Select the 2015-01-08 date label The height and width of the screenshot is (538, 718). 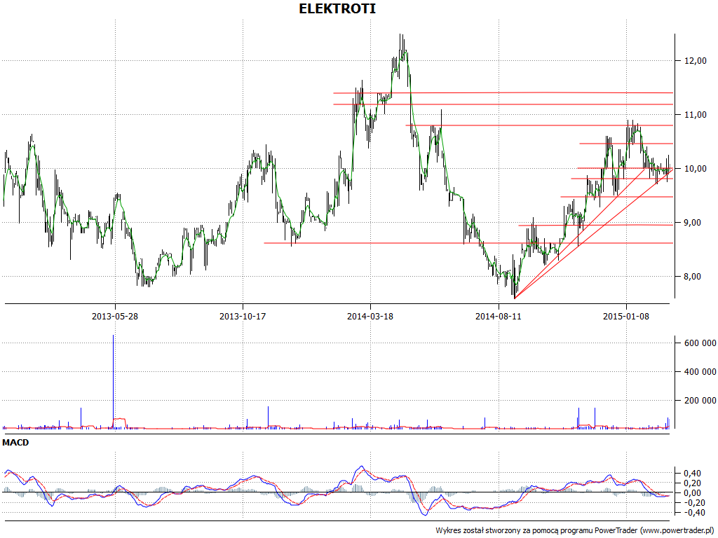click(x=626, y=316)
